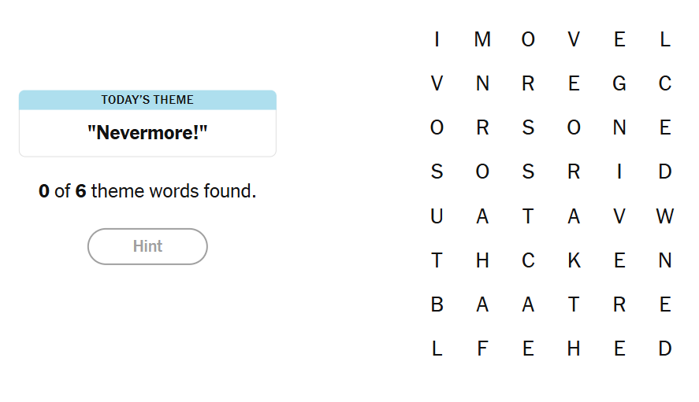Screen dimensions: 699x402
Task: Select the letter K in the grid
Action: [x=574, y=260]
